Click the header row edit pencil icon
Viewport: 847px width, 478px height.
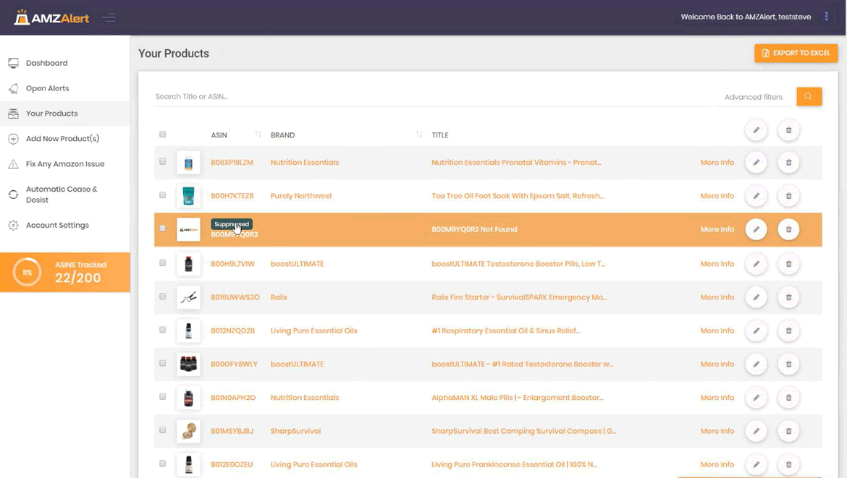[757, 130]
